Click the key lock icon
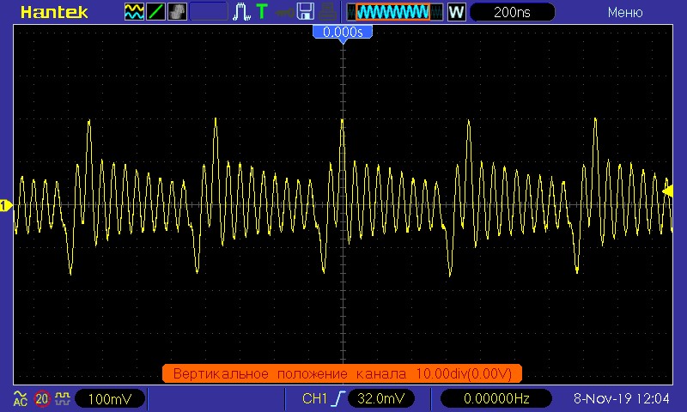This screenshot has width=687, height=412. pyautogui.click(x=284, y=13)
